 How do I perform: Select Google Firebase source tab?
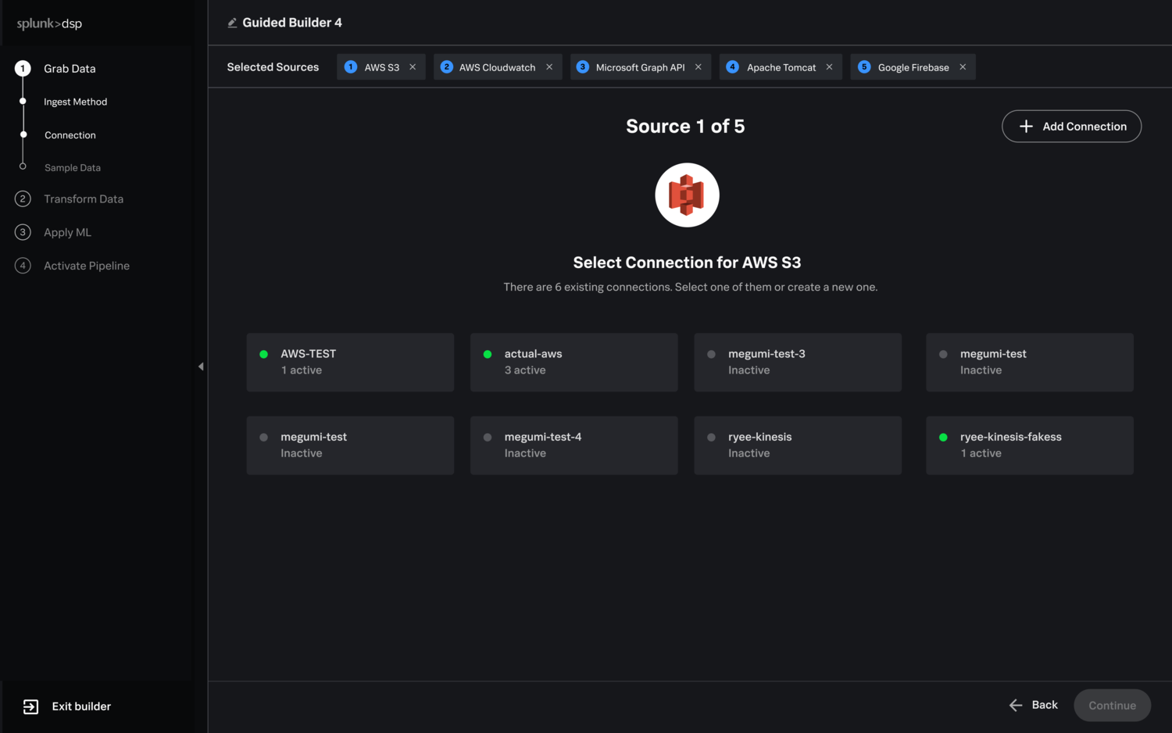(913, 67)
